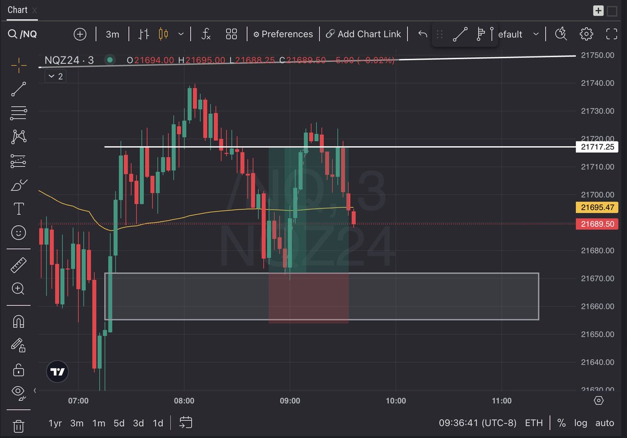
Task: Select 3m time range at bottom
Action: 77,423
